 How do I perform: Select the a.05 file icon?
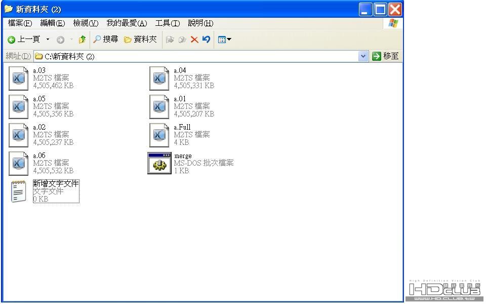[19, 107]
